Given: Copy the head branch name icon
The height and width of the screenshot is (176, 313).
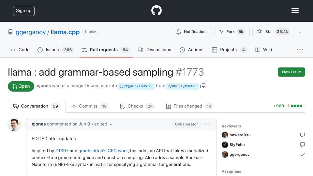Looking at the screenshot, I should click(203, 86).
